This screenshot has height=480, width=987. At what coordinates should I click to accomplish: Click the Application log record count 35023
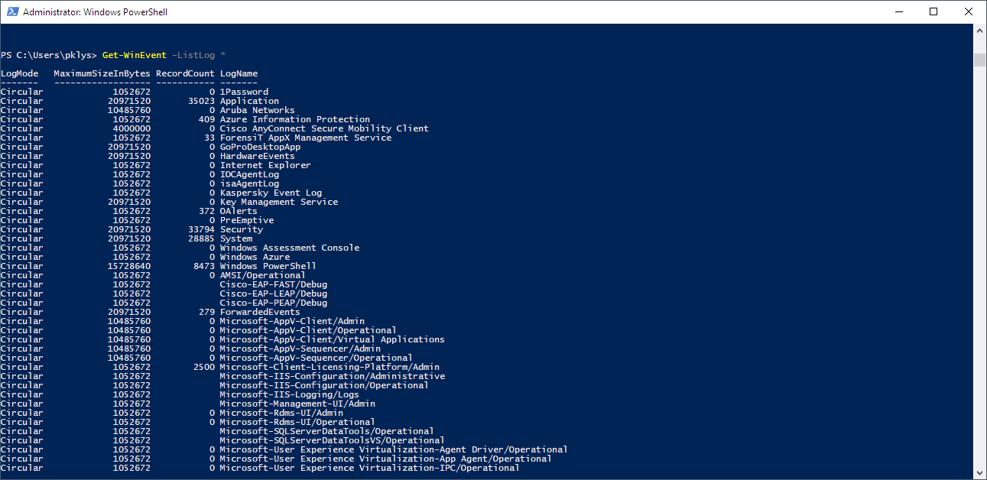click(x=201, y=101)
